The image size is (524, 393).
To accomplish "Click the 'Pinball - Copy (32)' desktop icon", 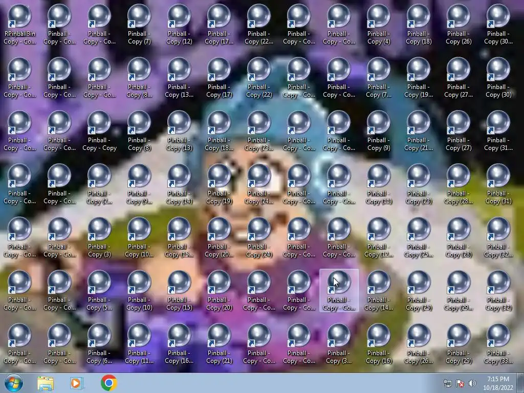I will click(498, 291).
